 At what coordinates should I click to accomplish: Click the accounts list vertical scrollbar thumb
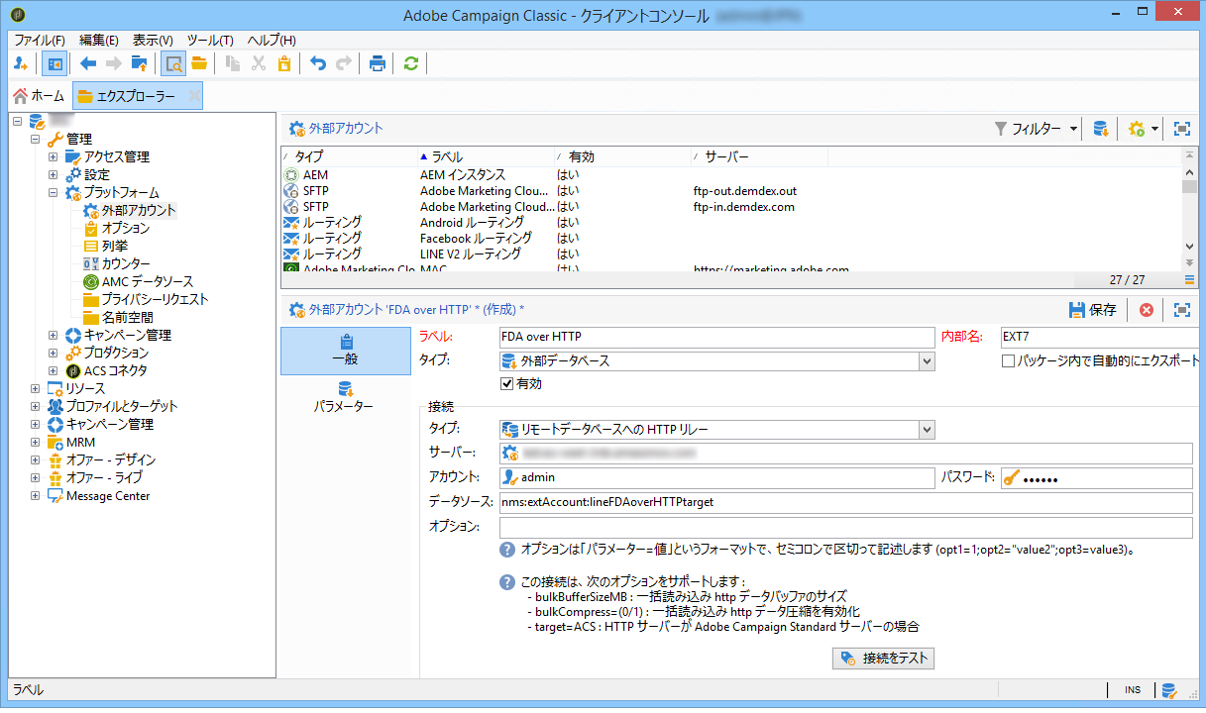(x=1189, y=184)
